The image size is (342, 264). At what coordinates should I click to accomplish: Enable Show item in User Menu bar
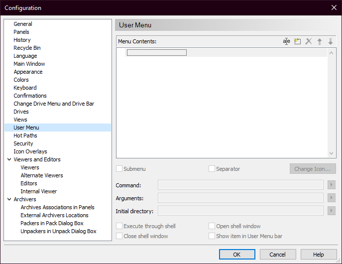coord(212,236)
